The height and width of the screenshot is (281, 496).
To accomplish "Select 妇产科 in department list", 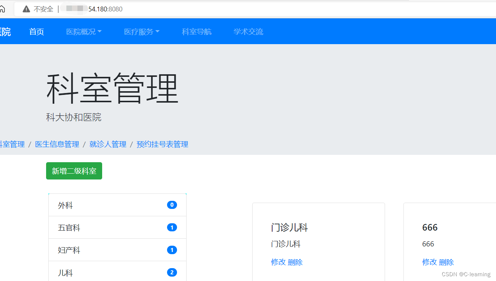I will pos(117,250).
